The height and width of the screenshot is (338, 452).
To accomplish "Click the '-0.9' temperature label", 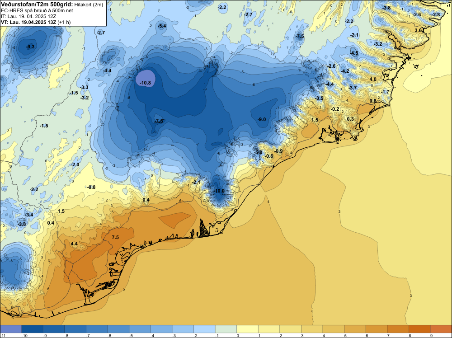I will [x=278, y=151].
